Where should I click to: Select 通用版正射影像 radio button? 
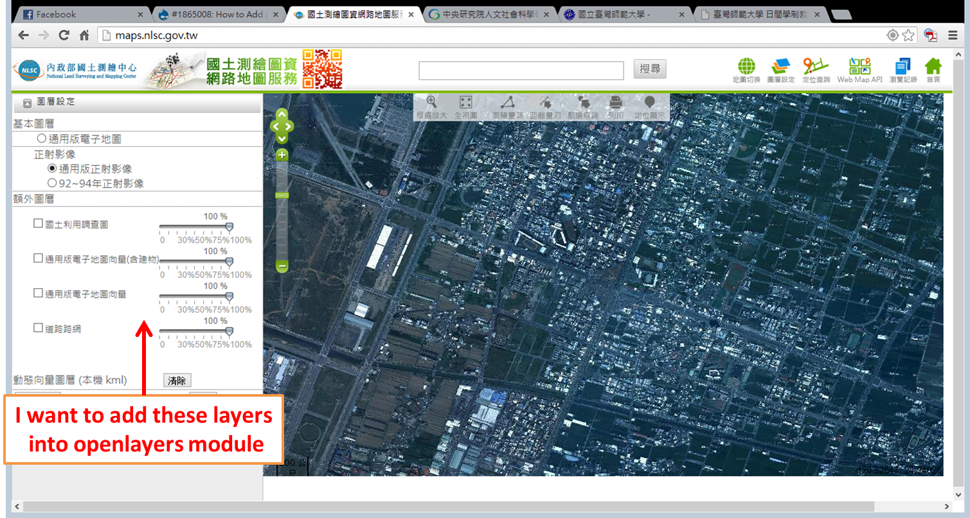[x=52, y=169]
